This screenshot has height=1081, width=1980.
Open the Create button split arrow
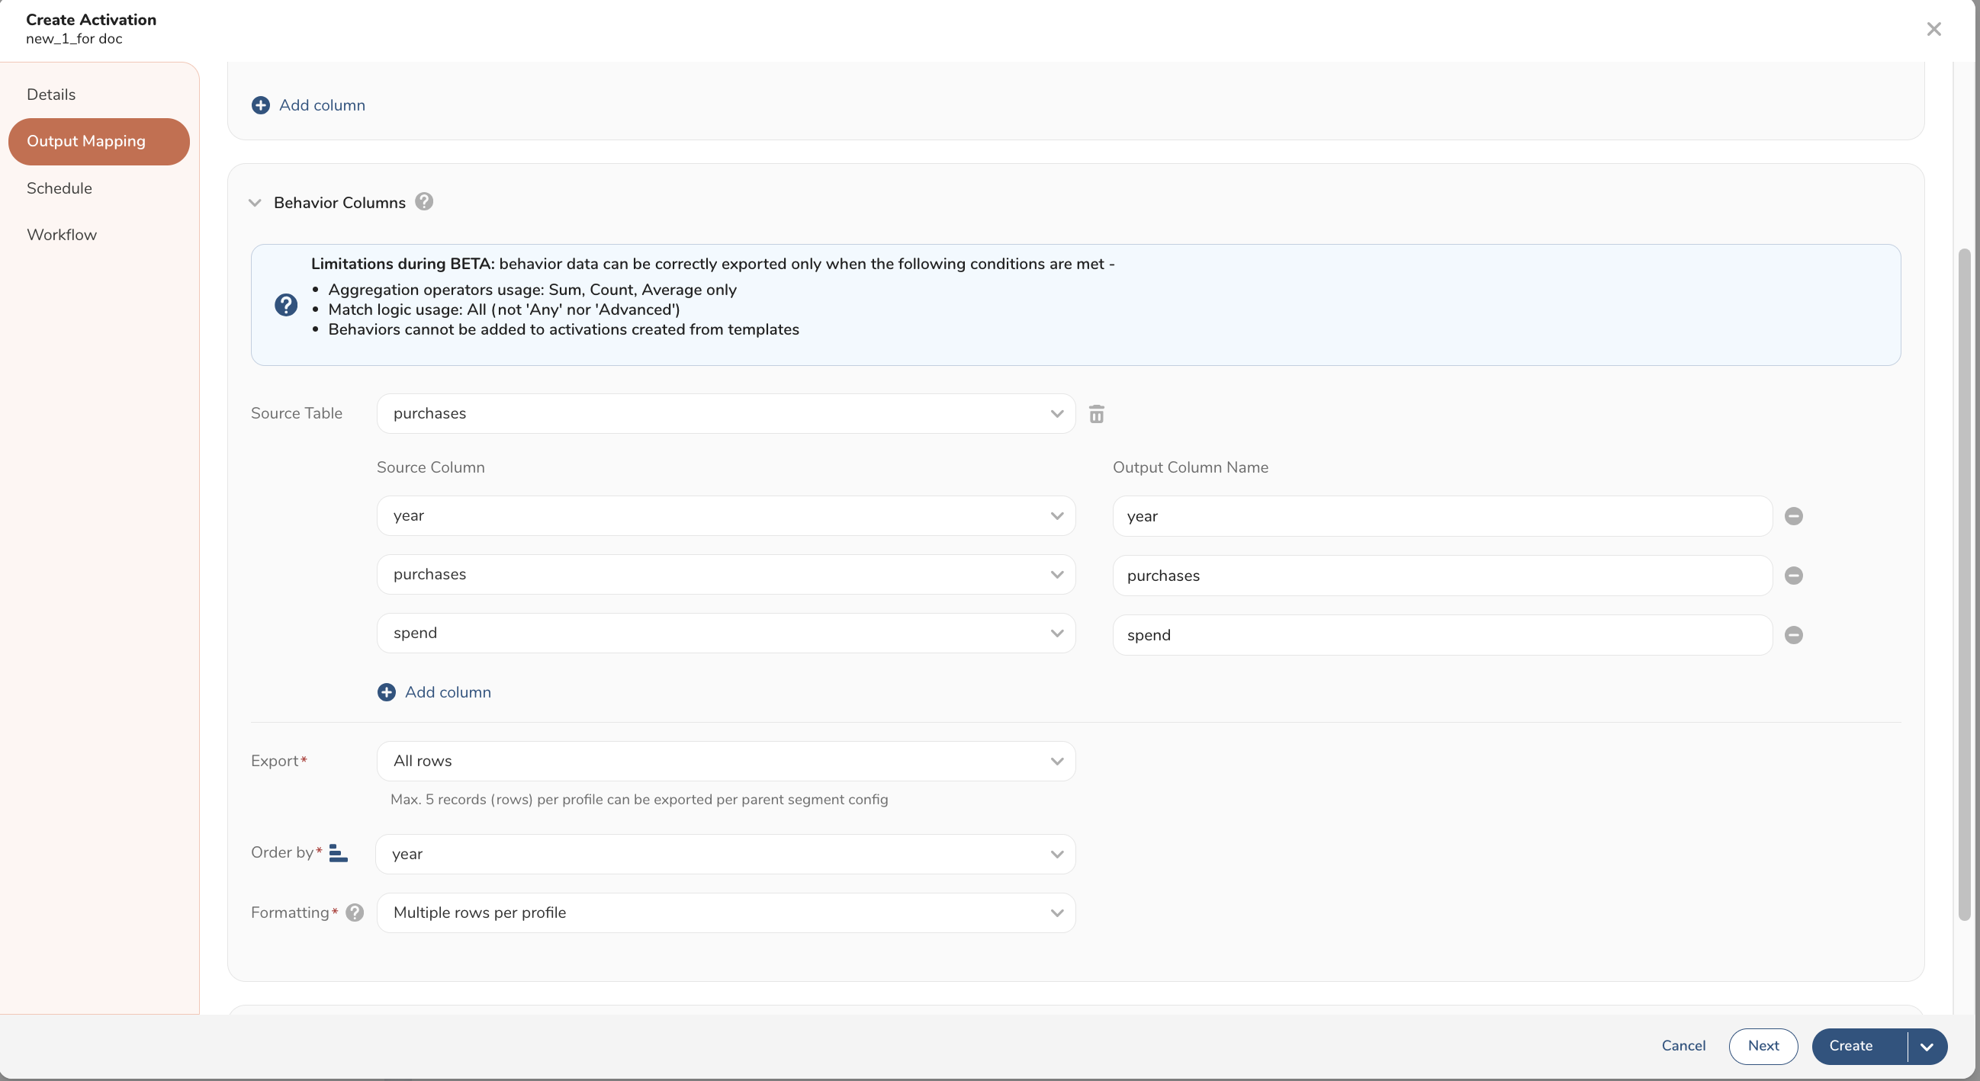coord(1926,1047)
